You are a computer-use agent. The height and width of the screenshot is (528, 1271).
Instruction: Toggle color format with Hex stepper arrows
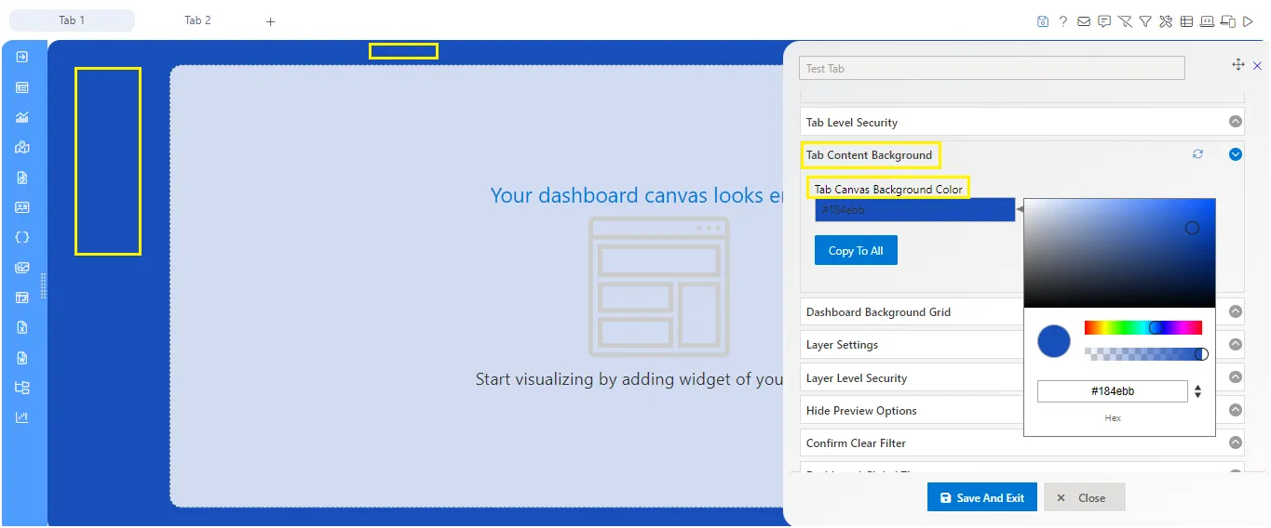[1198, 391]
